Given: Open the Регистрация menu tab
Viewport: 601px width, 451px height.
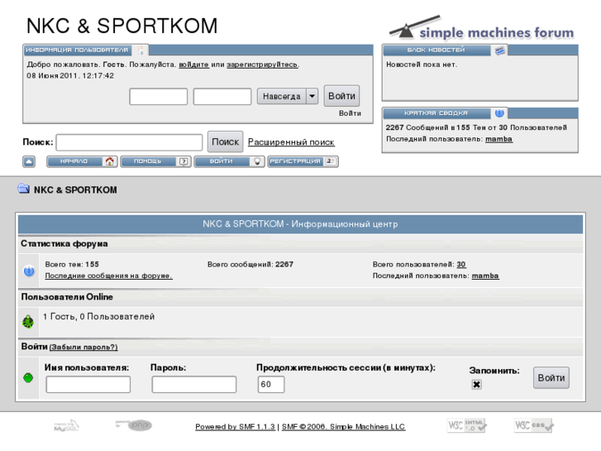Looking at the screenshot, I should [x=303, y=161].
